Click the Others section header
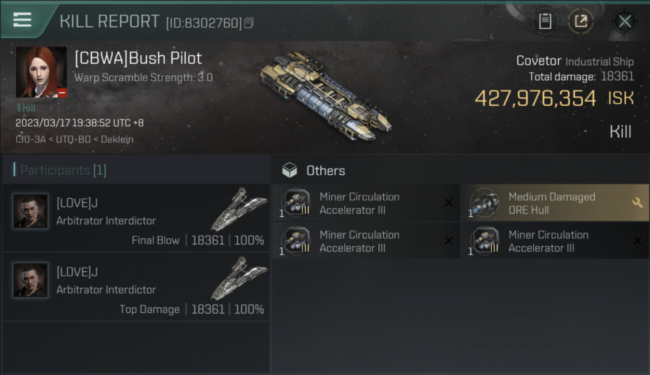This screenshot has width=650, height=375. coord(325,170)
